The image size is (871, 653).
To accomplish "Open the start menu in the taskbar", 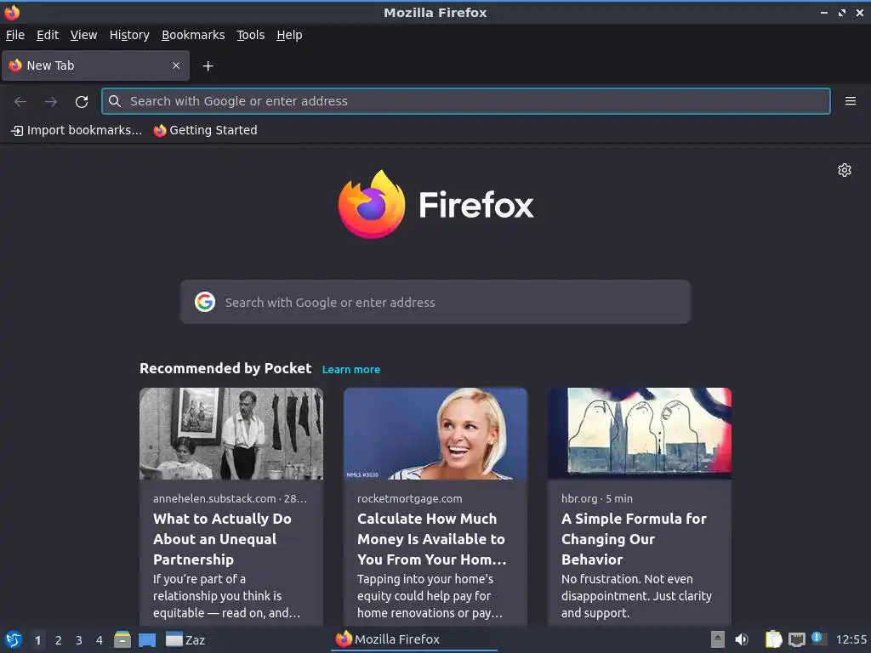I will click(x=14, y=639).
